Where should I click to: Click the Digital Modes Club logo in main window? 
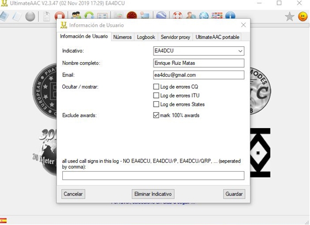(x=260, y=91)
